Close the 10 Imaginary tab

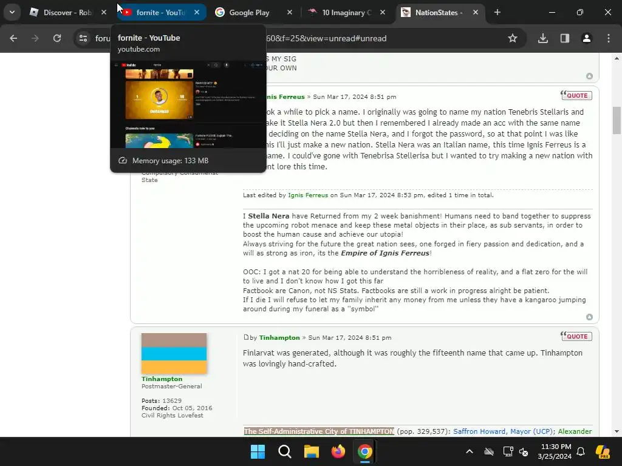383,12
